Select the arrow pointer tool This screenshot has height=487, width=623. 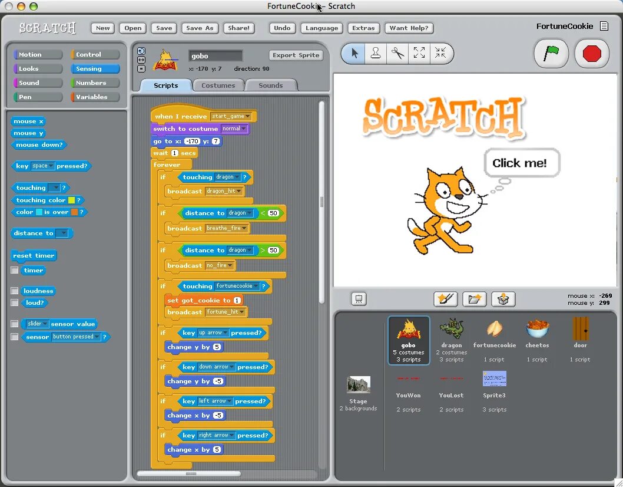coord(354,53)
